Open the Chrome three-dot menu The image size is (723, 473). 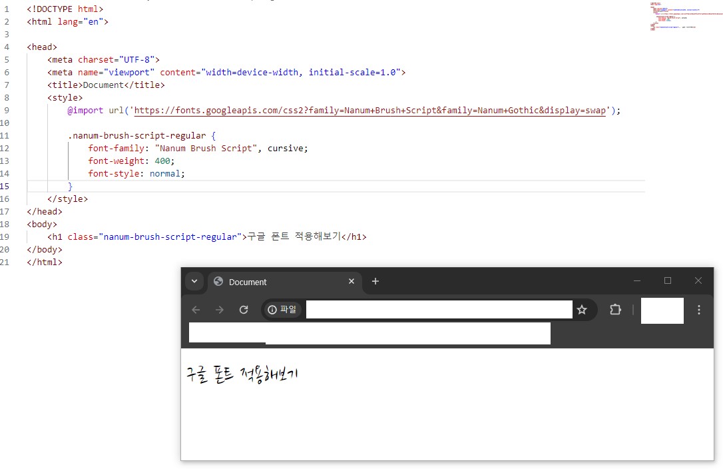pos(699,310)
